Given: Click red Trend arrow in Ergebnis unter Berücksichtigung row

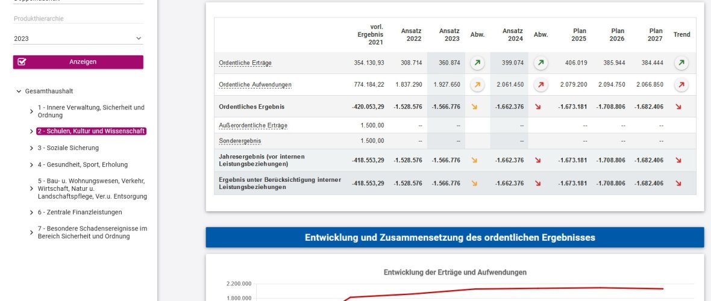Looking at the screenshot, I should [x=678, y=183].
